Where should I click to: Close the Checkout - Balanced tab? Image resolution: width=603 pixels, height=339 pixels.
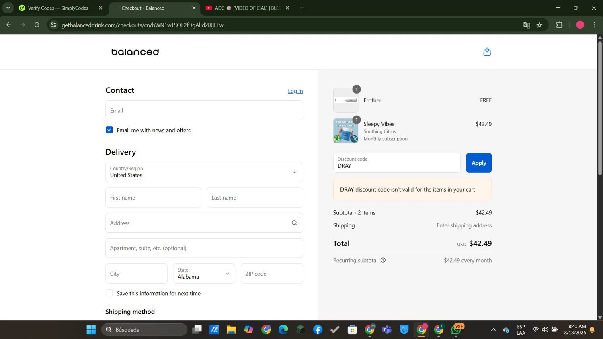(194, 8)
